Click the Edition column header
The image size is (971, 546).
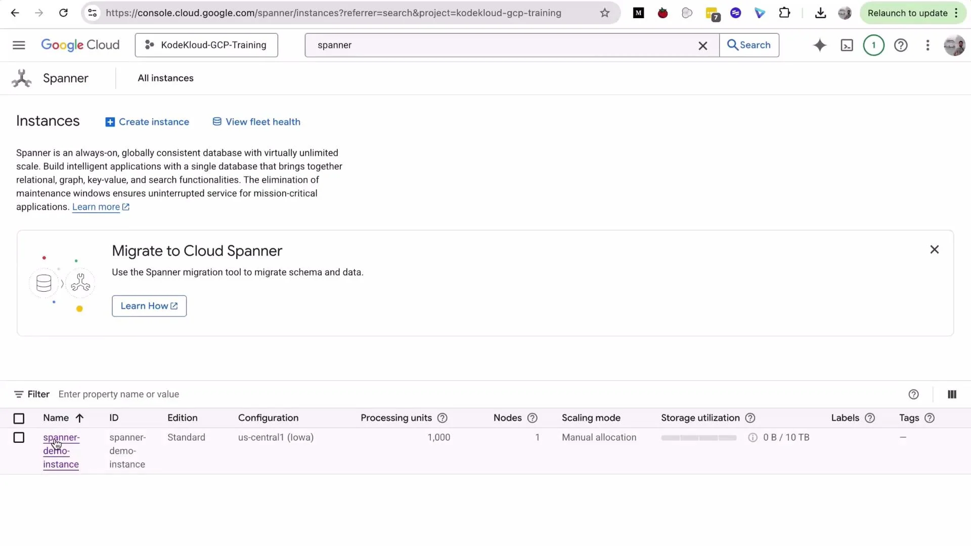point(182,418)
